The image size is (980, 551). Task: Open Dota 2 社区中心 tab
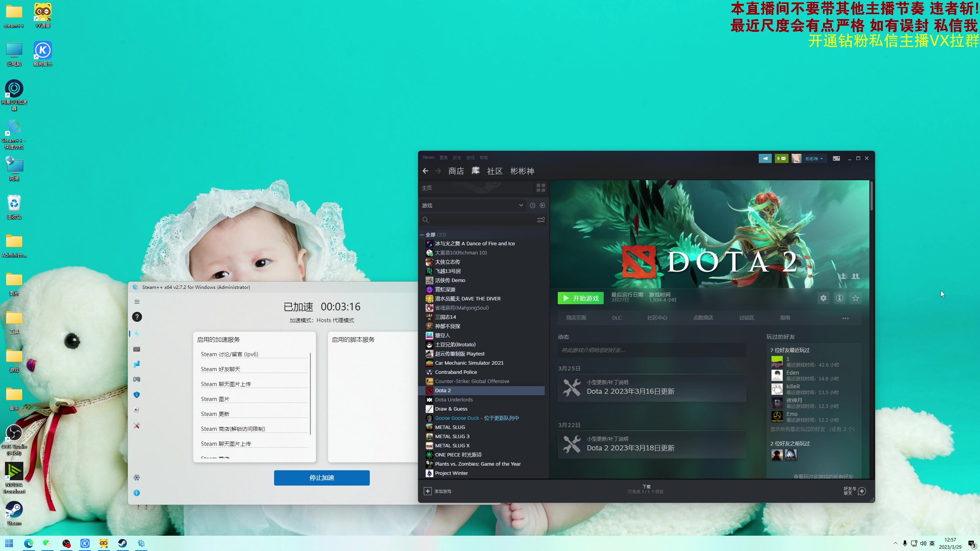[657, 318]
